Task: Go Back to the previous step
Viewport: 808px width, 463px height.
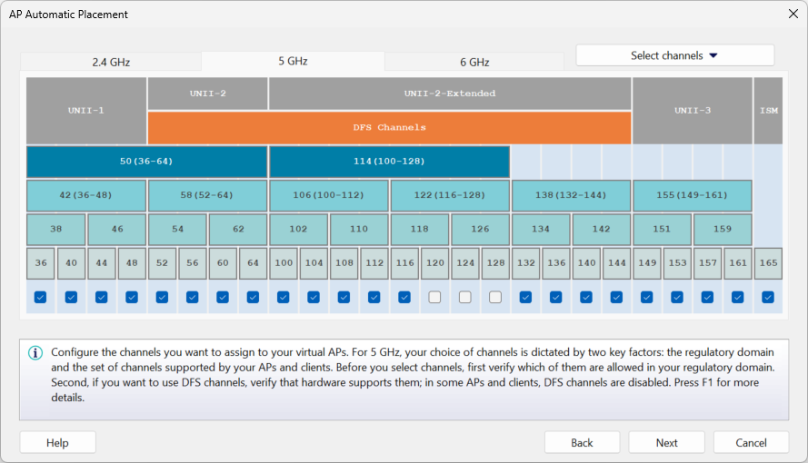Action: (x=582, y=442)
